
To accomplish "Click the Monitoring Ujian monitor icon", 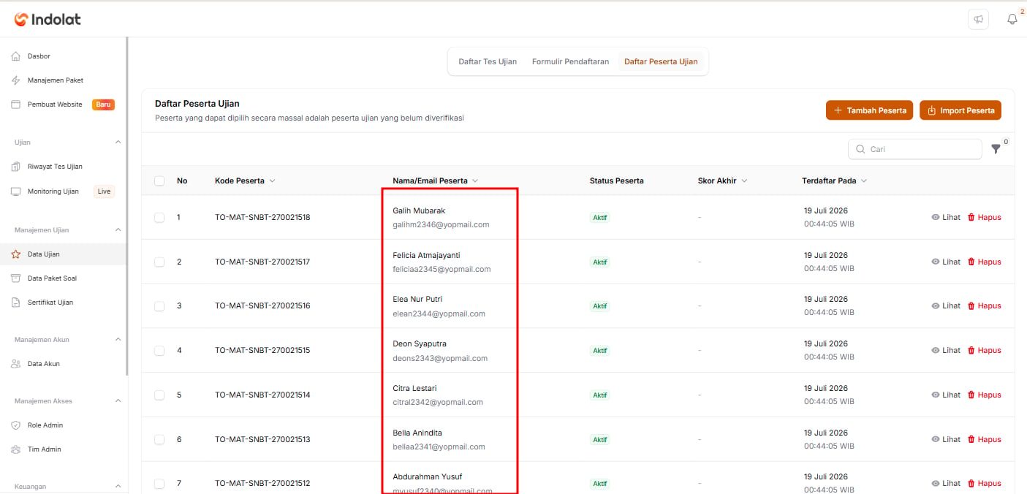I will [16, 191].
